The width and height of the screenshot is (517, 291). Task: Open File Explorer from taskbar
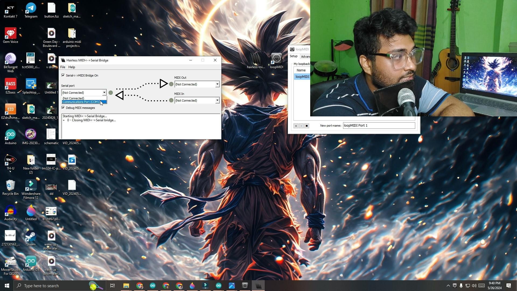point(126,286)
